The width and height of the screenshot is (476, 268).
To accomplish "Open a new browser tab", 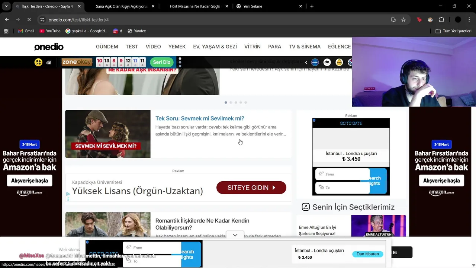I will (312, 6).
